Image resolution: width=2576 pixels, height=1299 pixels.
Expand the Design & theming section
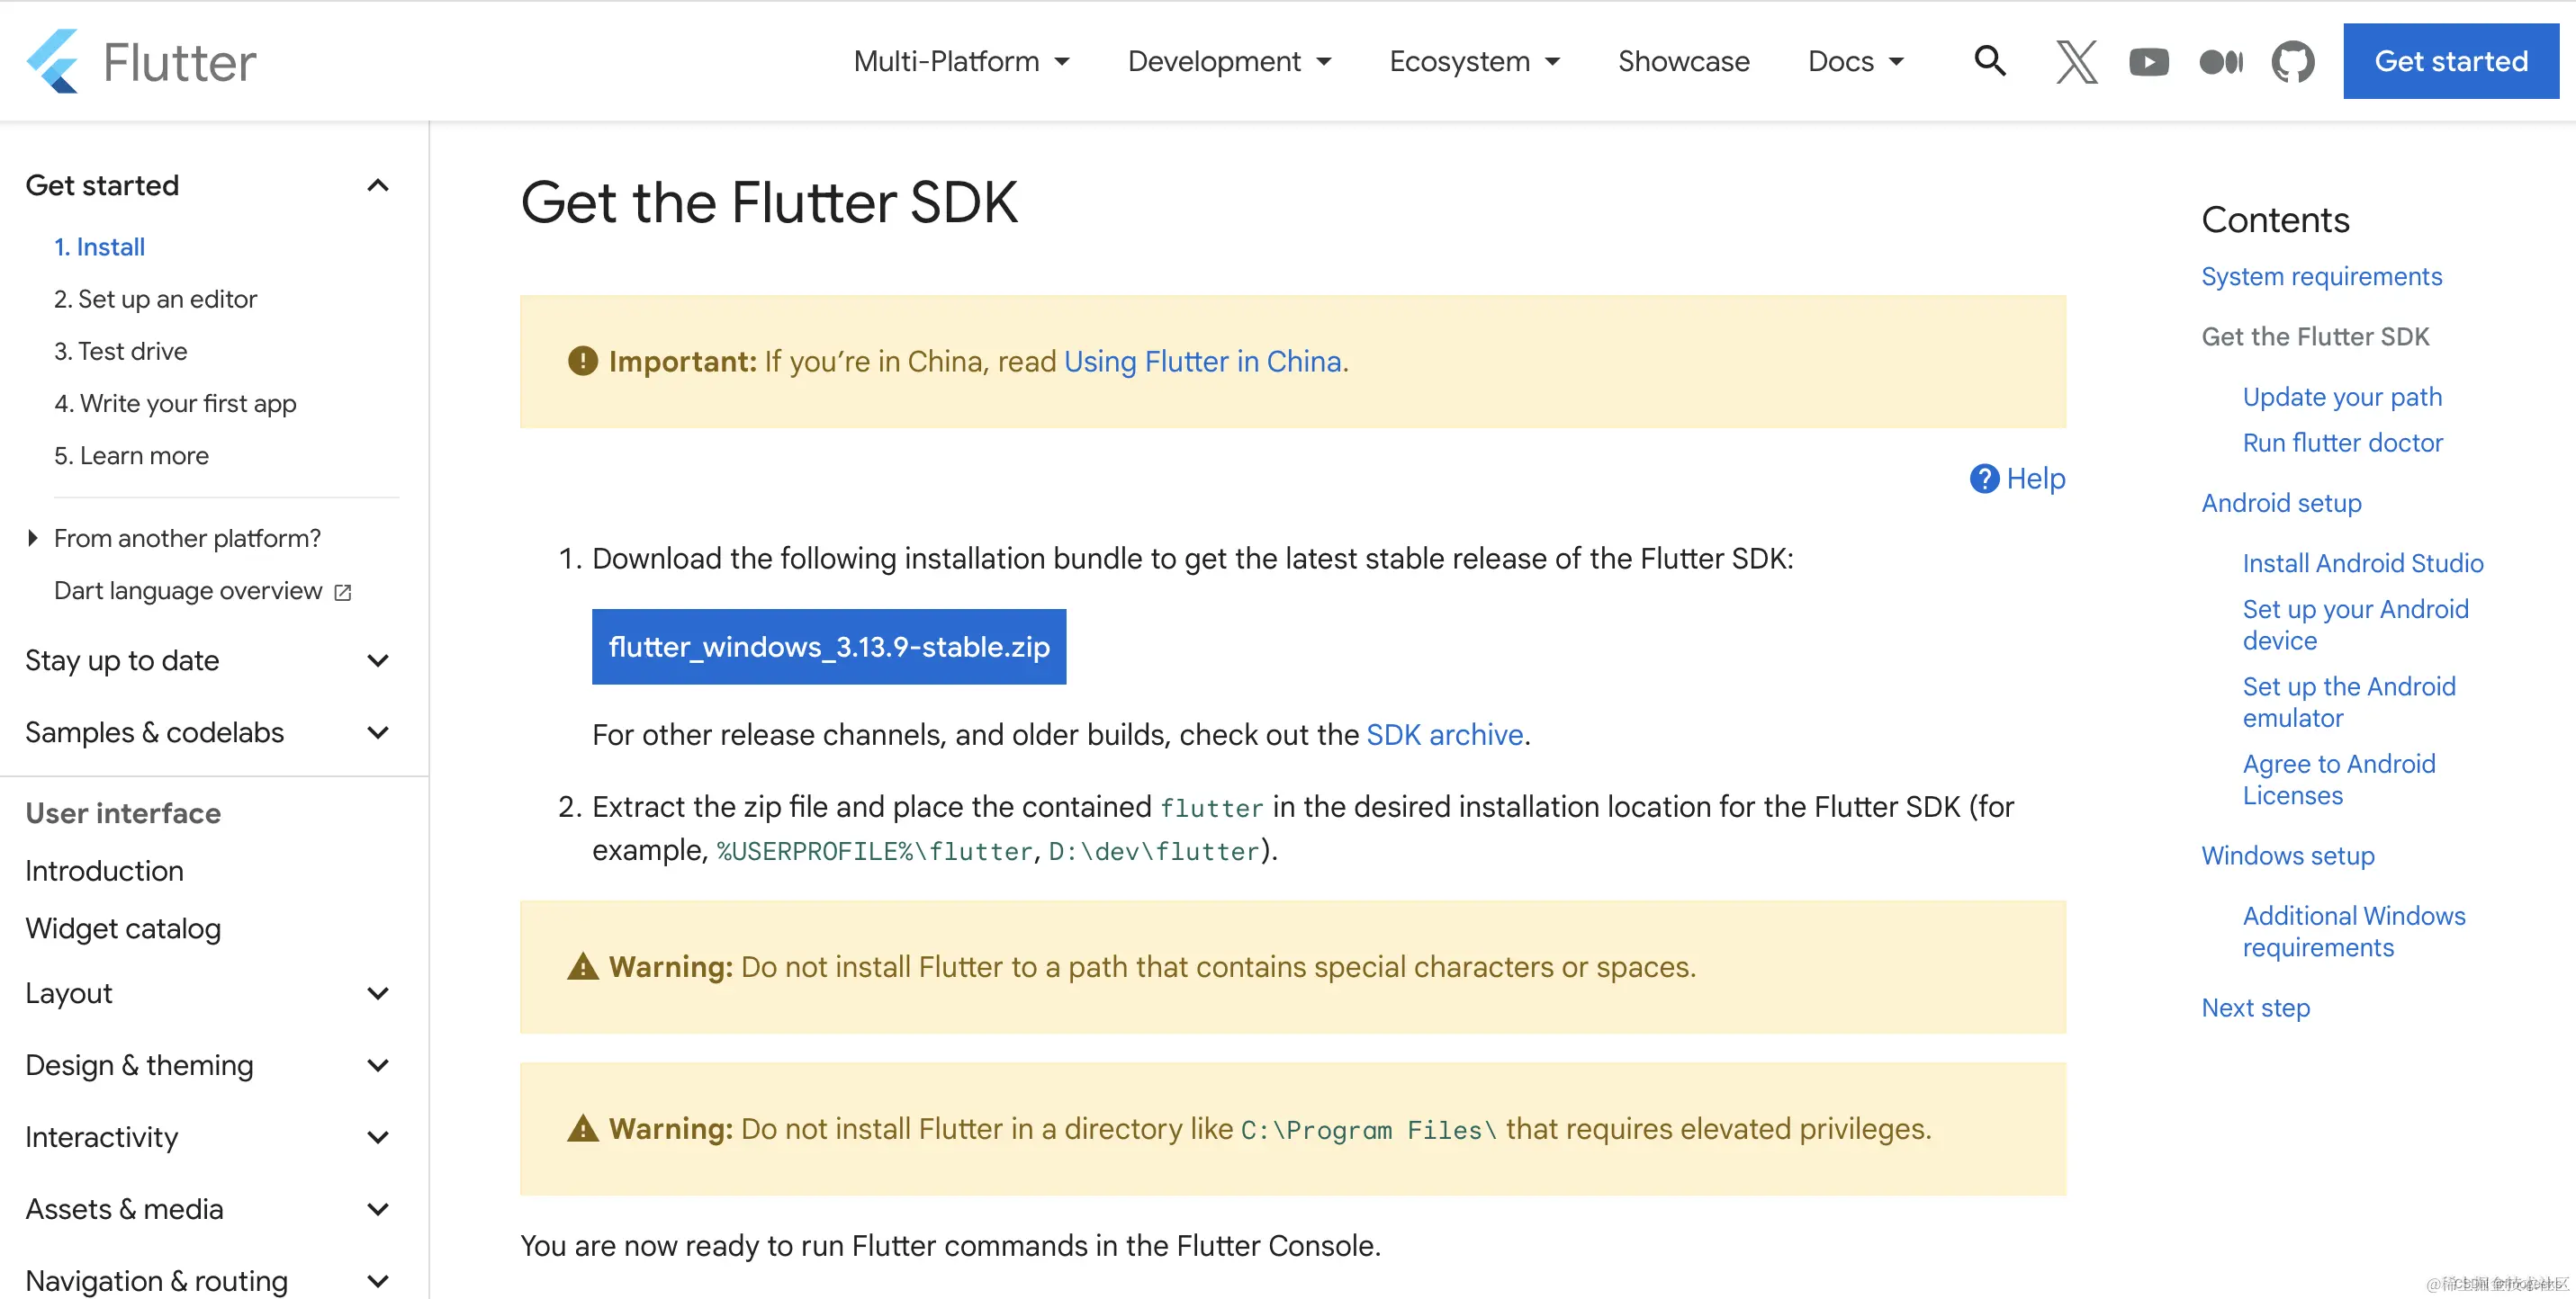(x=378, y=1065)
